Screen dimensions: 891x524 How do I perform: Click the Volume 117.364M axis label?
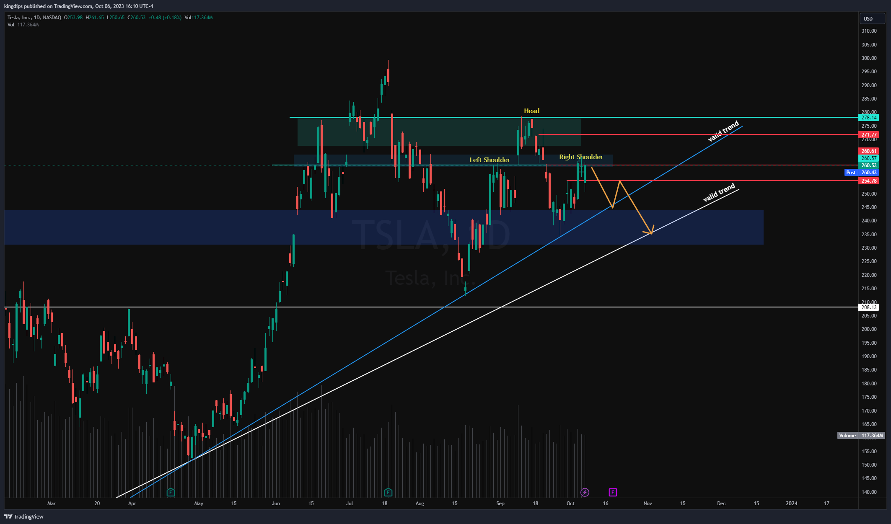861,436
